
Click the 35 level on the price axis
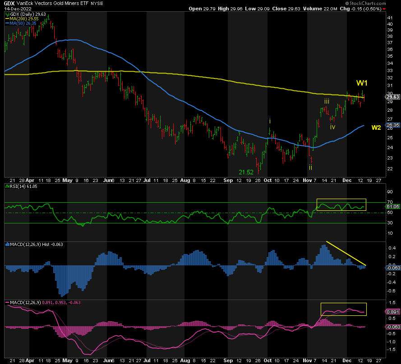390,56
